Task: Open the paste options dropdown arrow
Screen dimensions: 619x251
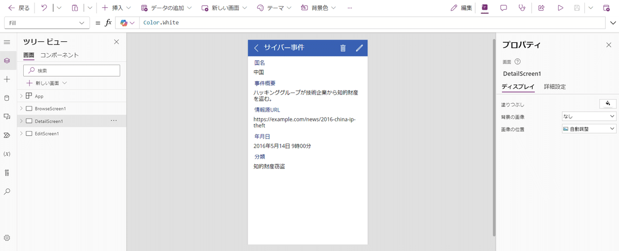Action: [x=89, y=8]
